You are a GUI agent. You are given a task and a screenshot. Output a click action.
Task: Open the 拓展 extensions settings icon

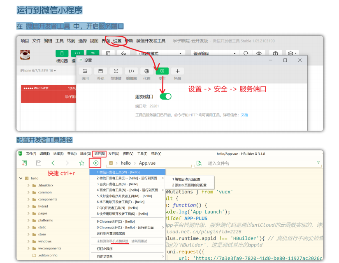(x=177, y=71)
